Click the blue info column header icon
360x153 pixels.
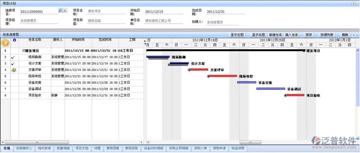tap(14, 40)
